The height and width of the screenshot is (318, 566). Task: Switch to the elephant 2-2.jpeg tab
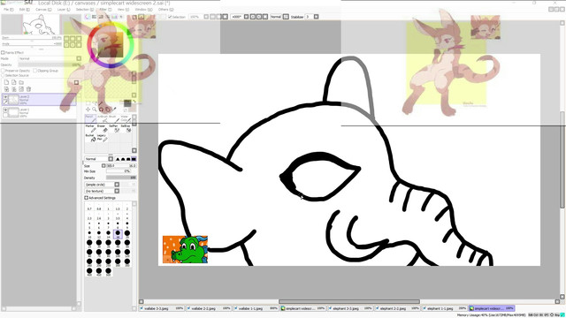point(397,308)
